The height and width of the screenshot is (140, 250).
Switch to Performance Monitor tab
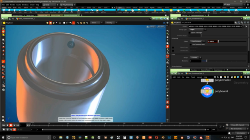[x=197, y=15]
